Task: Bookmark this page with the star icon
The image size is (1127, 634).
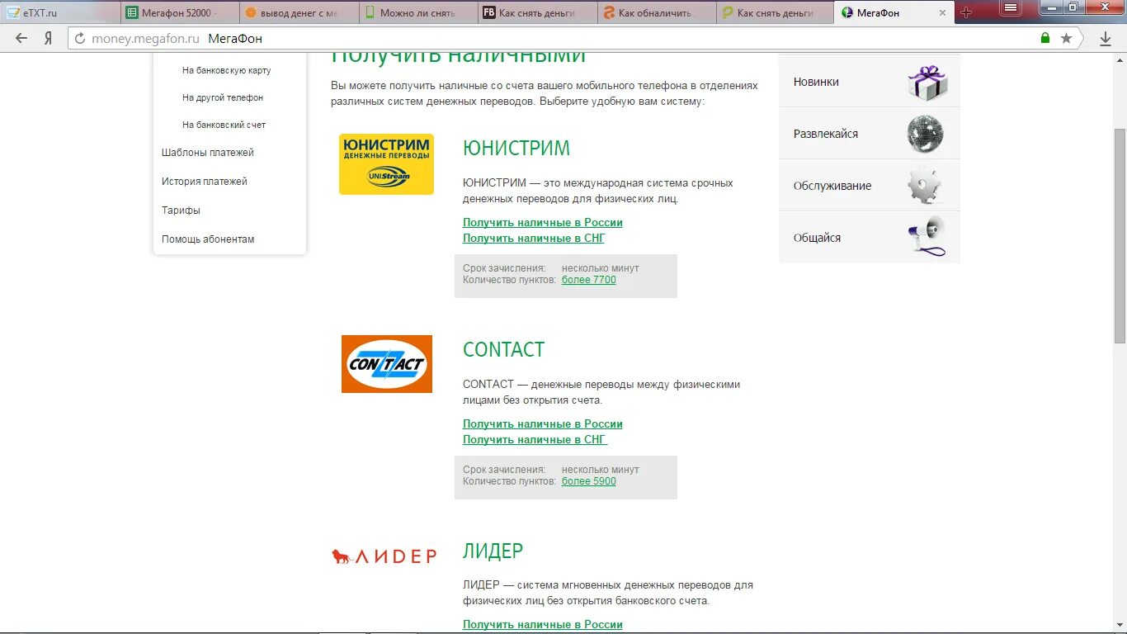Action: tap(1066, 38)
